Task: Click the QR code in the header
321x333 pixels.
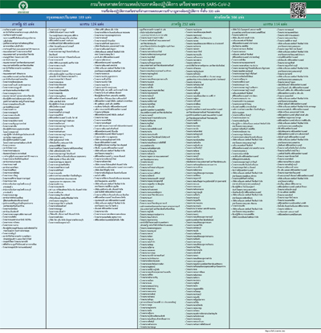Action: coord(298,10)
